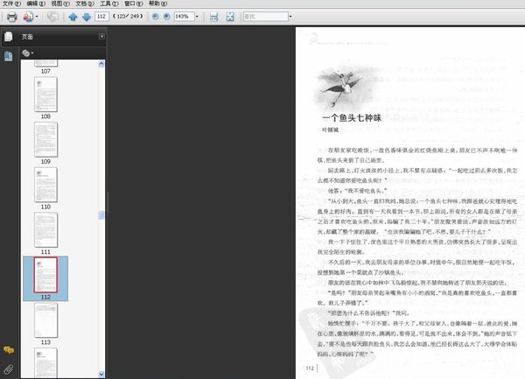
Task: Click the zoom percentage field showing 143%
Action: pos(184,17)
